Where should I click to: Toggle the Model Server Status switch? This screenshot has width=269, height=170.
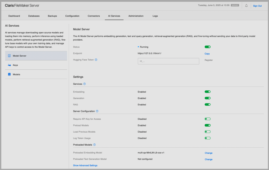(208, 47)
